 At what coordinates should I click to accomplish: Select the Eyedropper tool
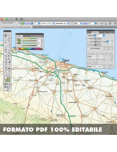[x=6, y=65]
